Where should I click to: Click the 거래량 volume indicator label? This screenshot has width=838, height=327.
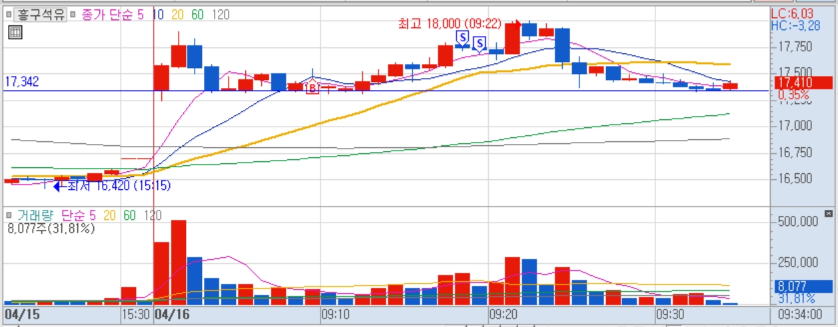[35, 216]
